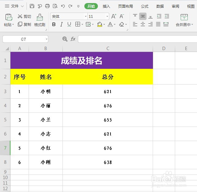Expand the borders dropdown arrow
Screen dimensions: 197x192
[82, 24]
